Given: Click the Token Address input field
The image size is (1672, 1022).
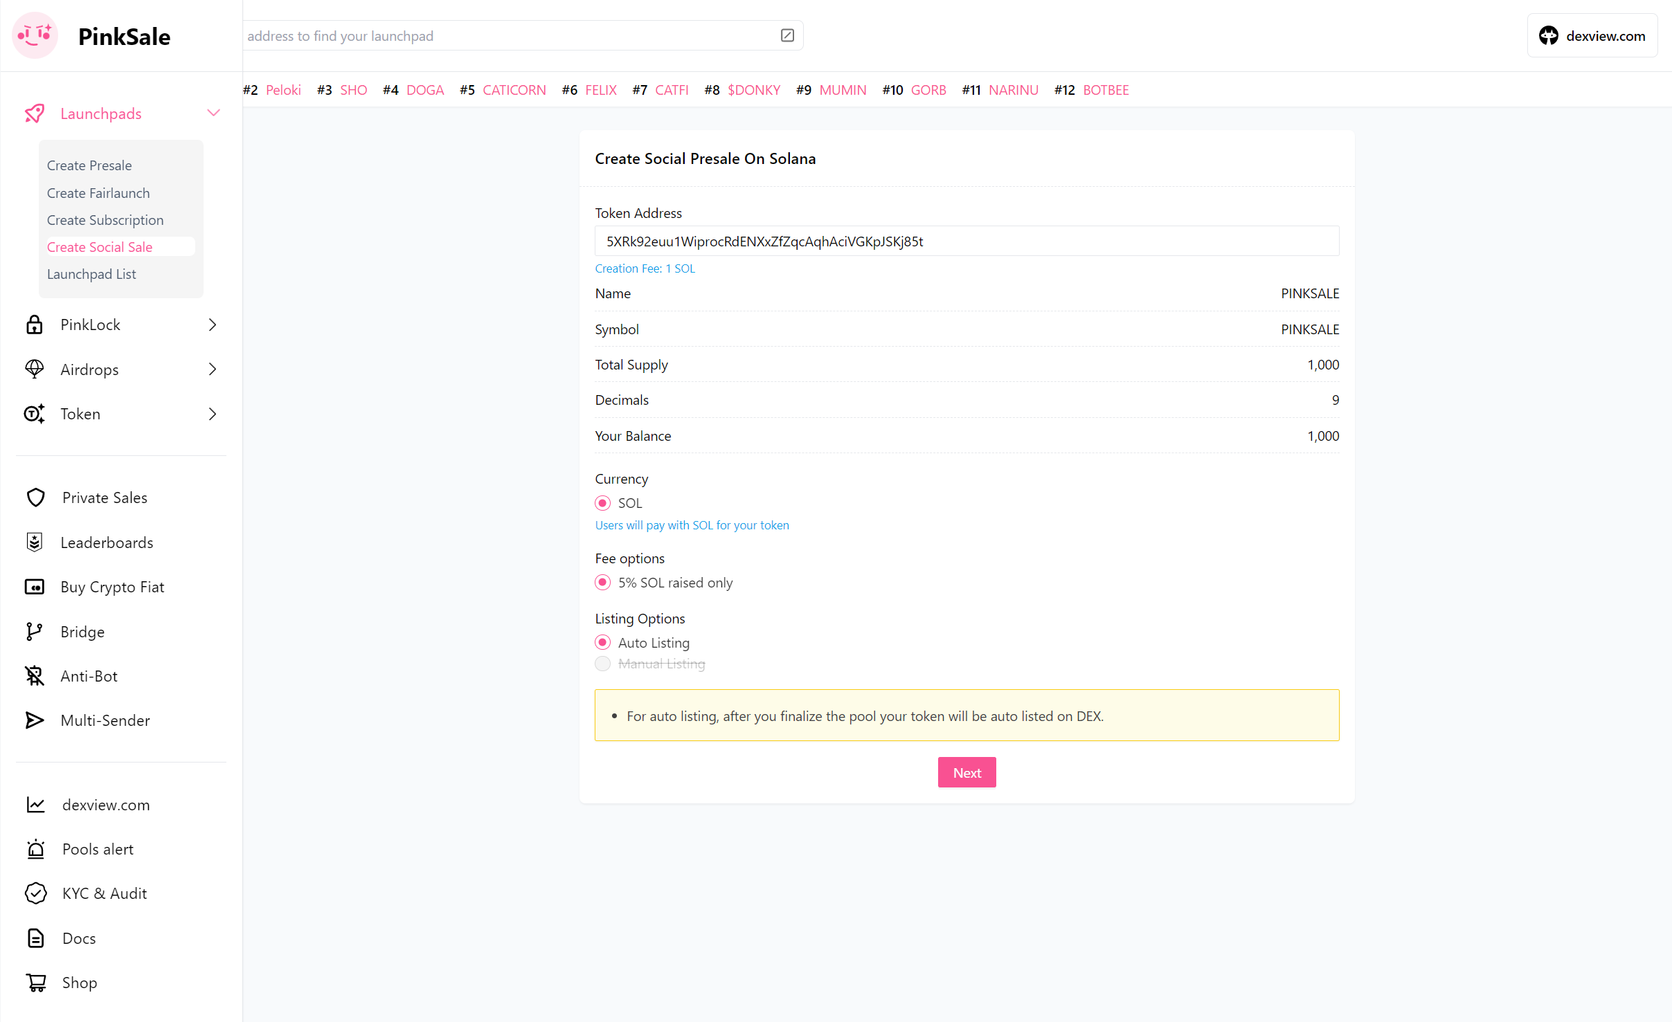Looking at the screenshot, I should coord(967,241).
